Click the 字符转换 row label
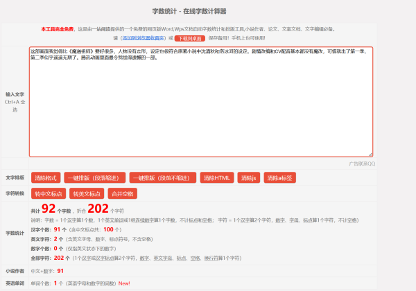Image resolution: width=416 pixels, height=291 pixels. [x=15, y=193]
